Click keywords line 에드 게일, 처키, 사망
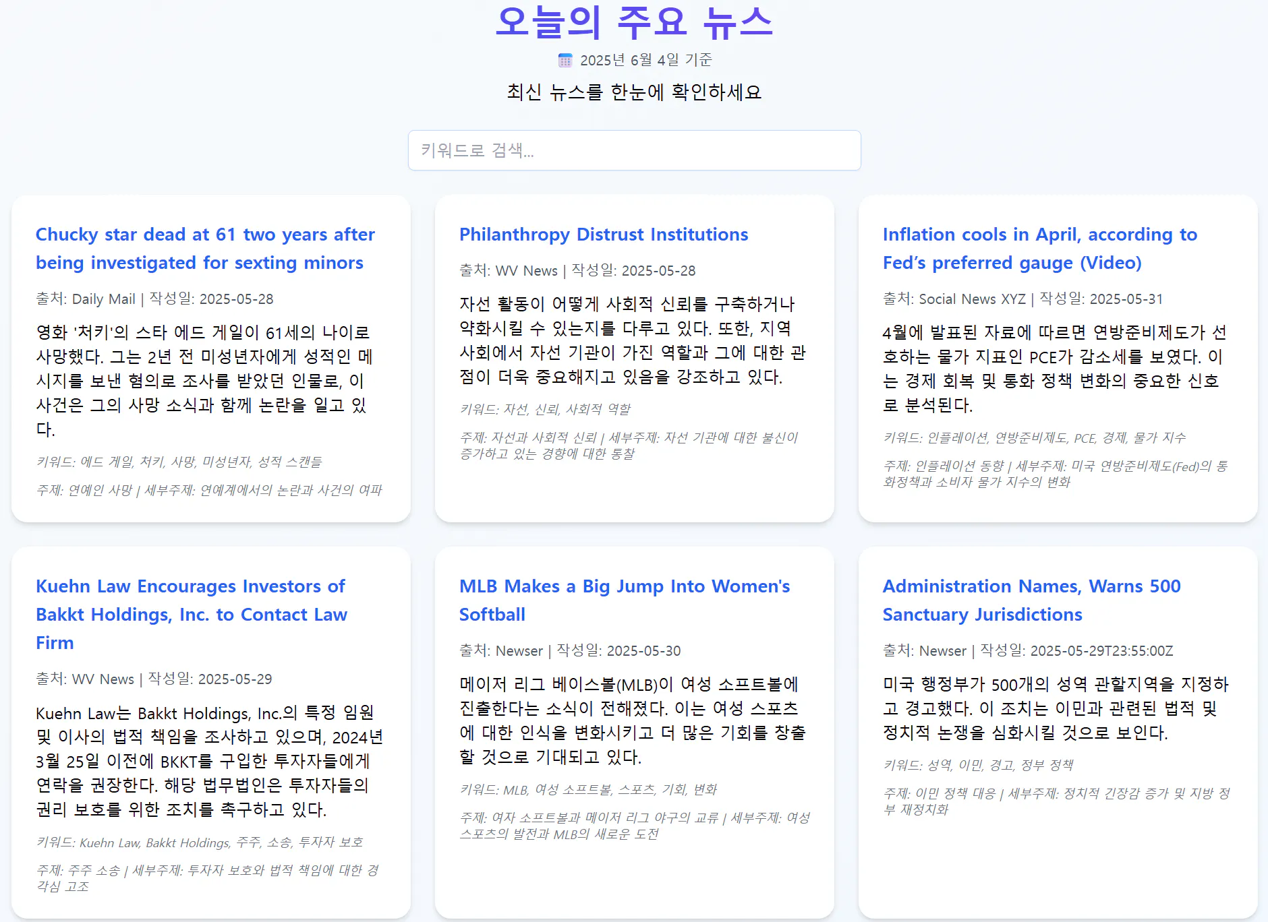 tap(179, 462)
